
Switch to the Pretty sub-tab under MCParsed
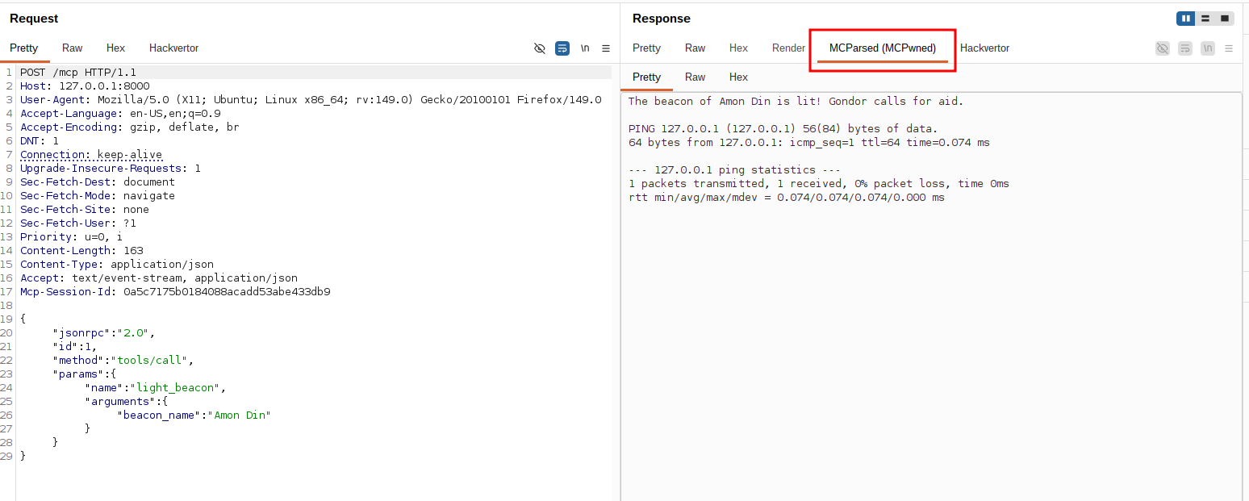646,77
